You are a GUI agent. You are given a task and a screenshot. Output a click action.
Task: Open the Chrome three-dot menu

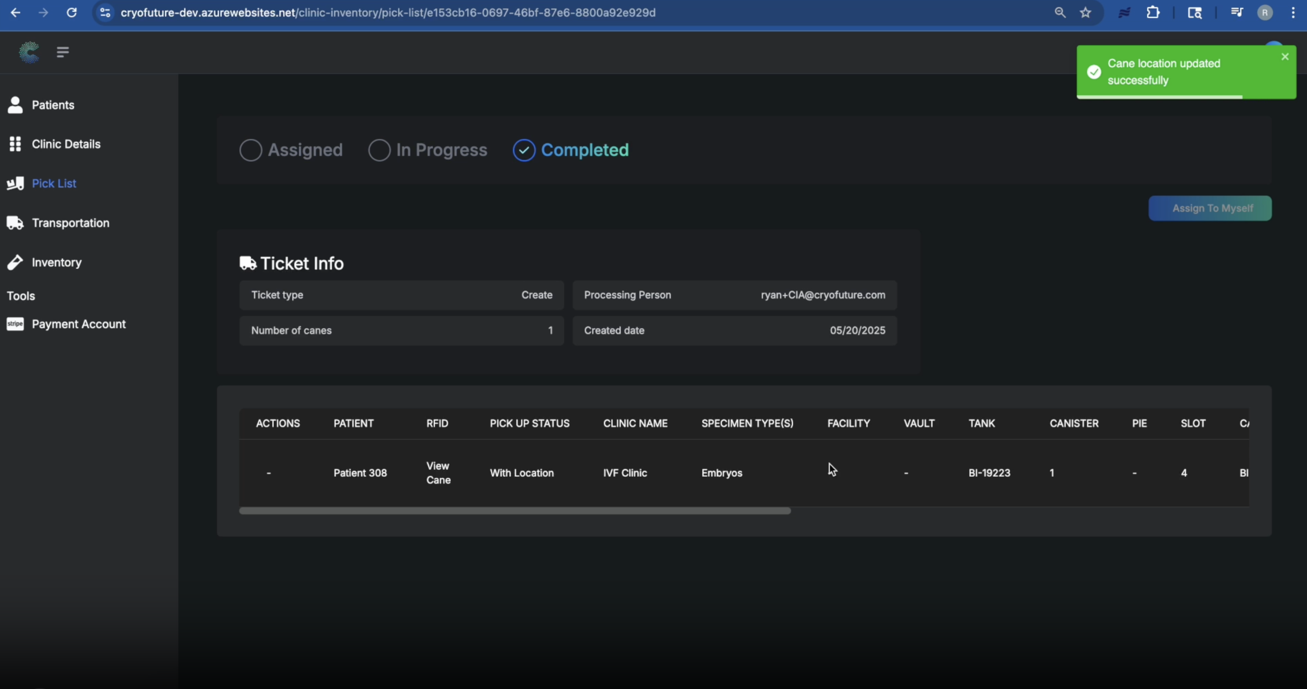(1292, 13)
